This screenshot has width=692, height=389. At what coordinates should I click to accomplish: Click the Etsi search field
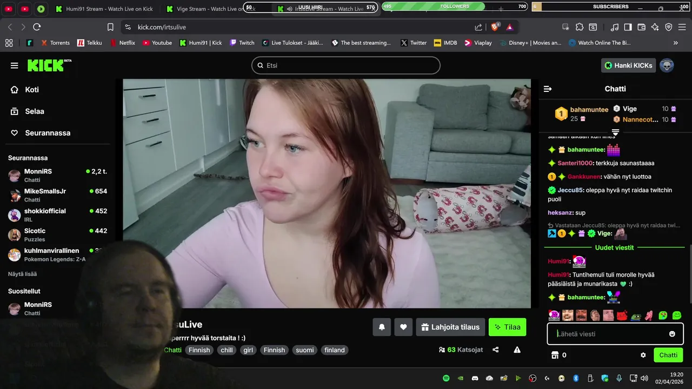(346, 65)
